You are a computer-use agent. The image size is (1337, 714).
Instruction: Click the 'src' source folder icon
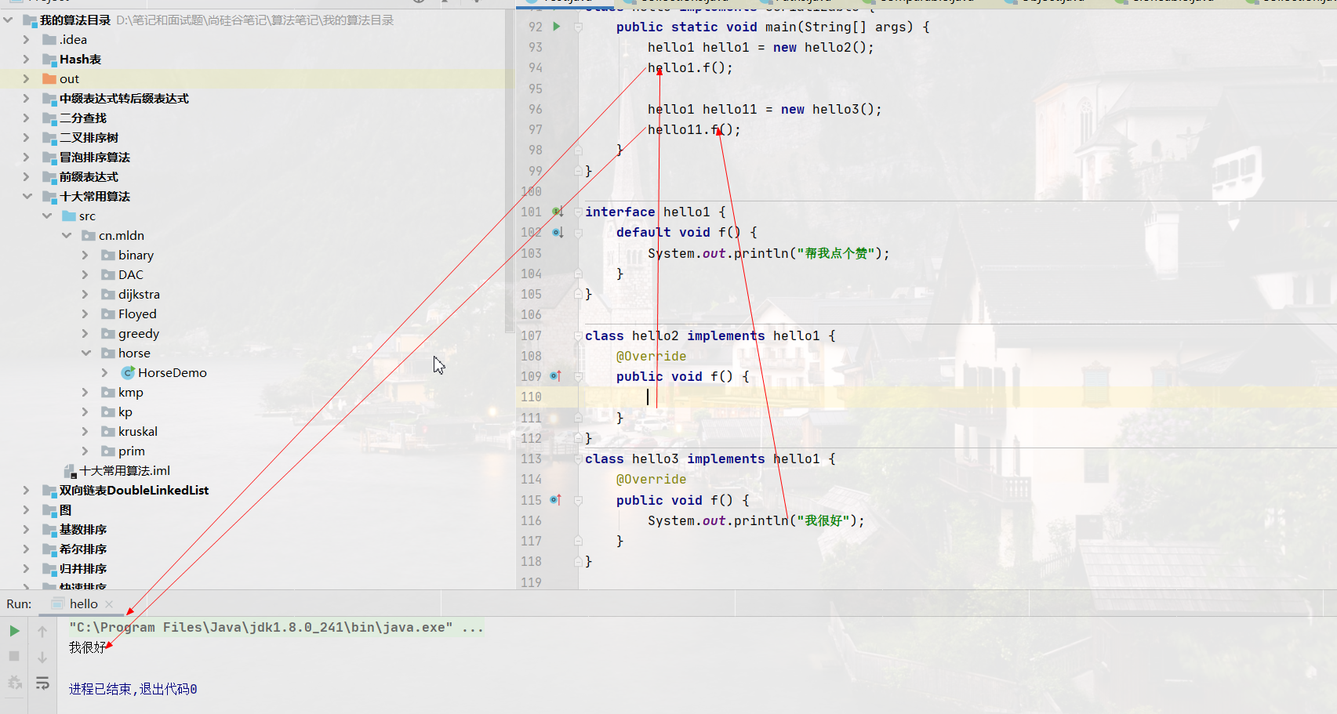point(69,216)
